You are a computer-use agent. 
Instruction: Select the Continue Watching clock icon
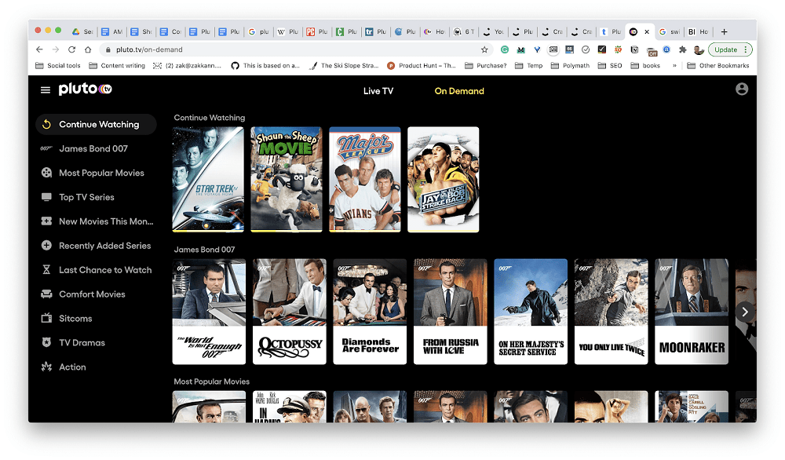click(47, 124)
